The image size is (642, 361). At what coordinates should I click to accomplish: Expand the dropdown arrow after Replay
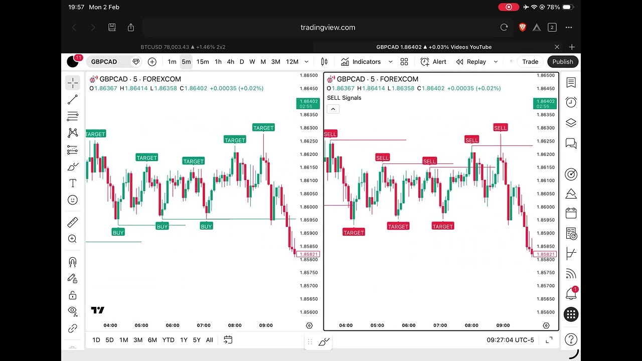(x=496, y=62)
